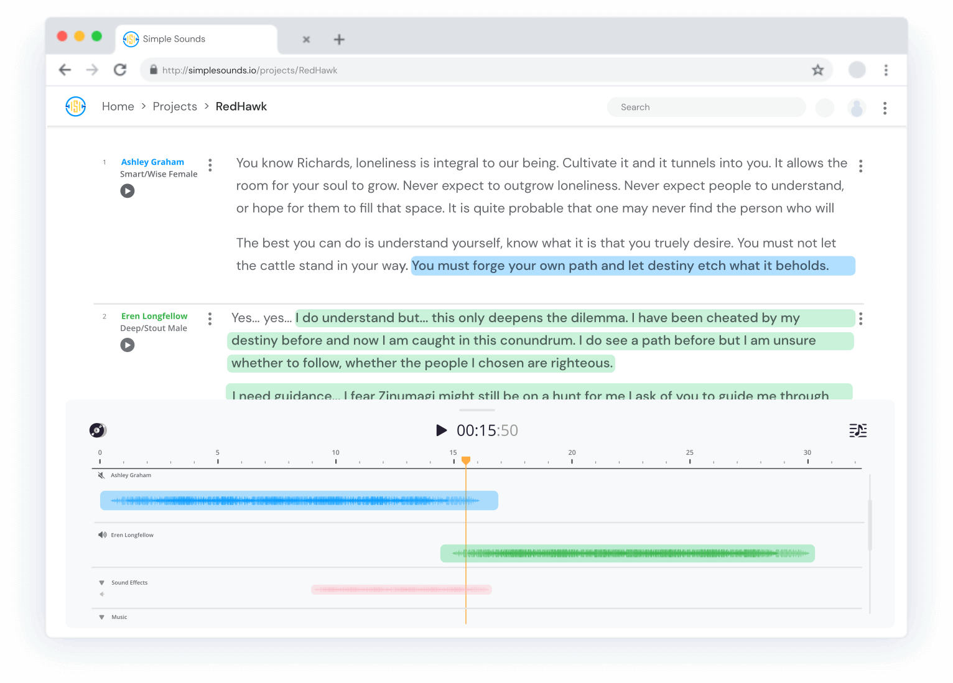The width and height of the screenshot is (953, 683).
Task: Unmute the Ashley Graham track
Action: click(x=101, y=475)
